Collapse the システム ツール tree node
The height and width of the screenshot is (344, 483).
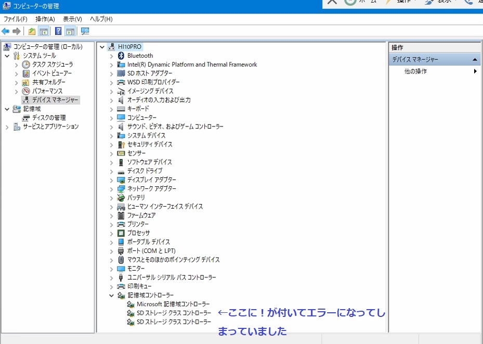(x=7, y=56)
